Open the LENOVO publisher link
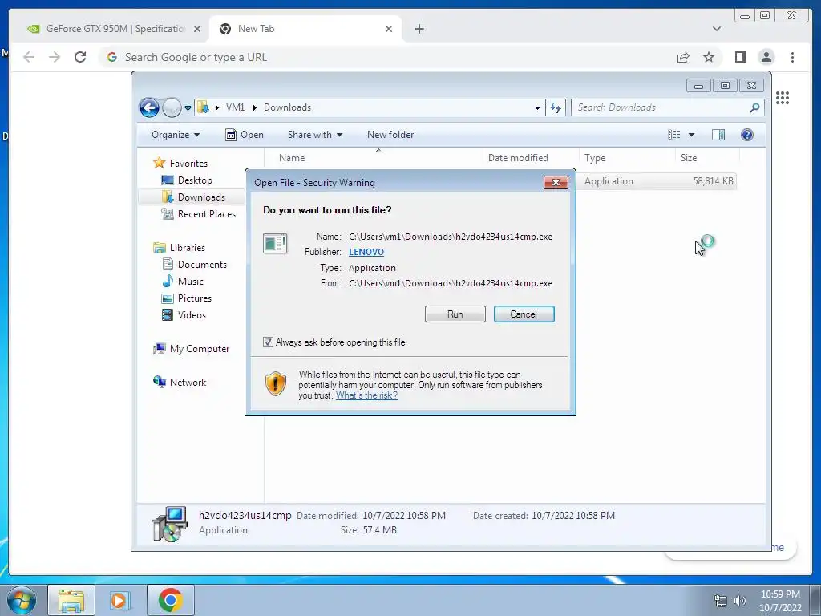821x616 pixels. [x=366, y=252]
